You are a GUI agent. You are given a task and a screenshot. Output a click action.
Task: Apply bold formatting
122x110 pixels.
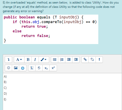pos(28,60)
